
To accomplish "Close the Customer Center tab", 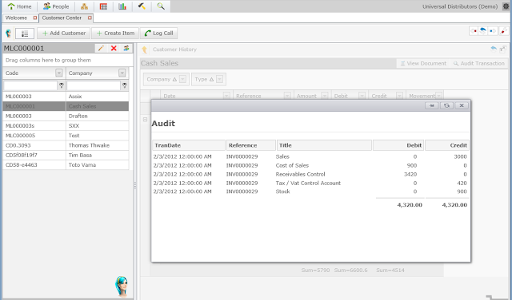I will click(90, 18).
